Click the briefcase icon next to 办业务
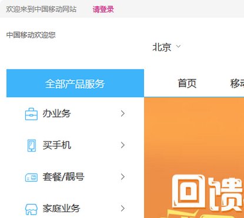The height and width of the screenshot is (218, 244). click(31, 114)
